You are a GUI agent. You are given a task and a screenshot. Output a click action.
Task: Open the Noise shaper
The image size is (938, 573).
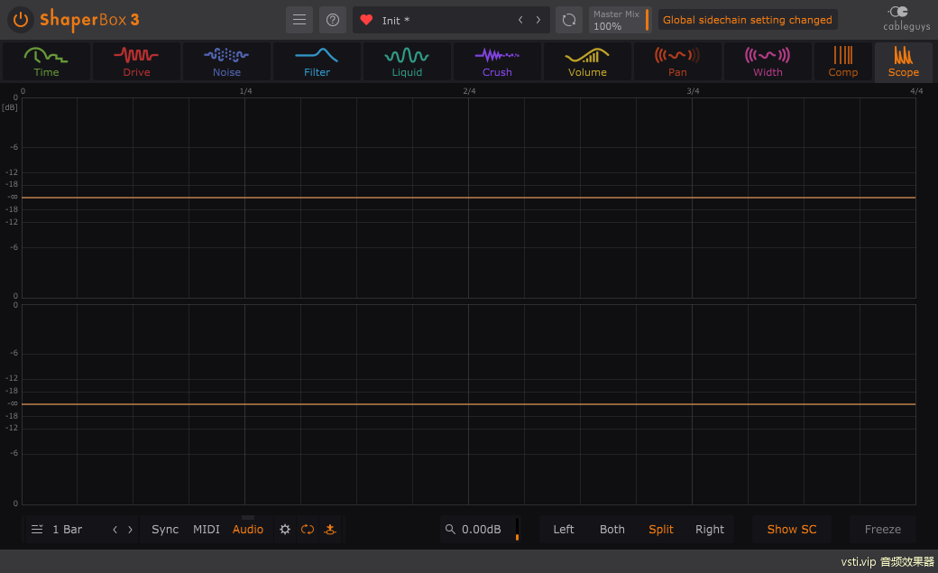[226, 61]
